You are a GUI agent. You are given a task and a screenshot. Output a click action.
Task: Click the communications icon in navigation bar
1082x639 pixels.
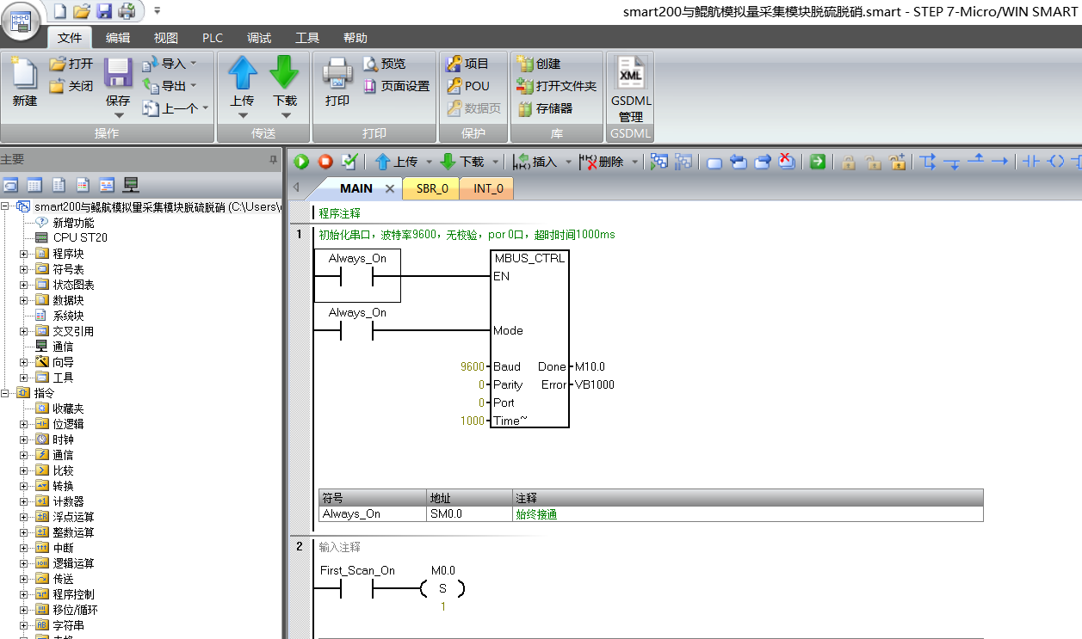[x=131, y=184]
